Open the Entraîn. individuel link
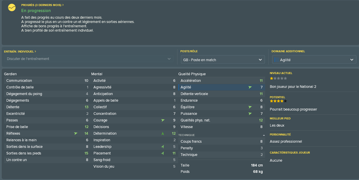 click(20, 51)
